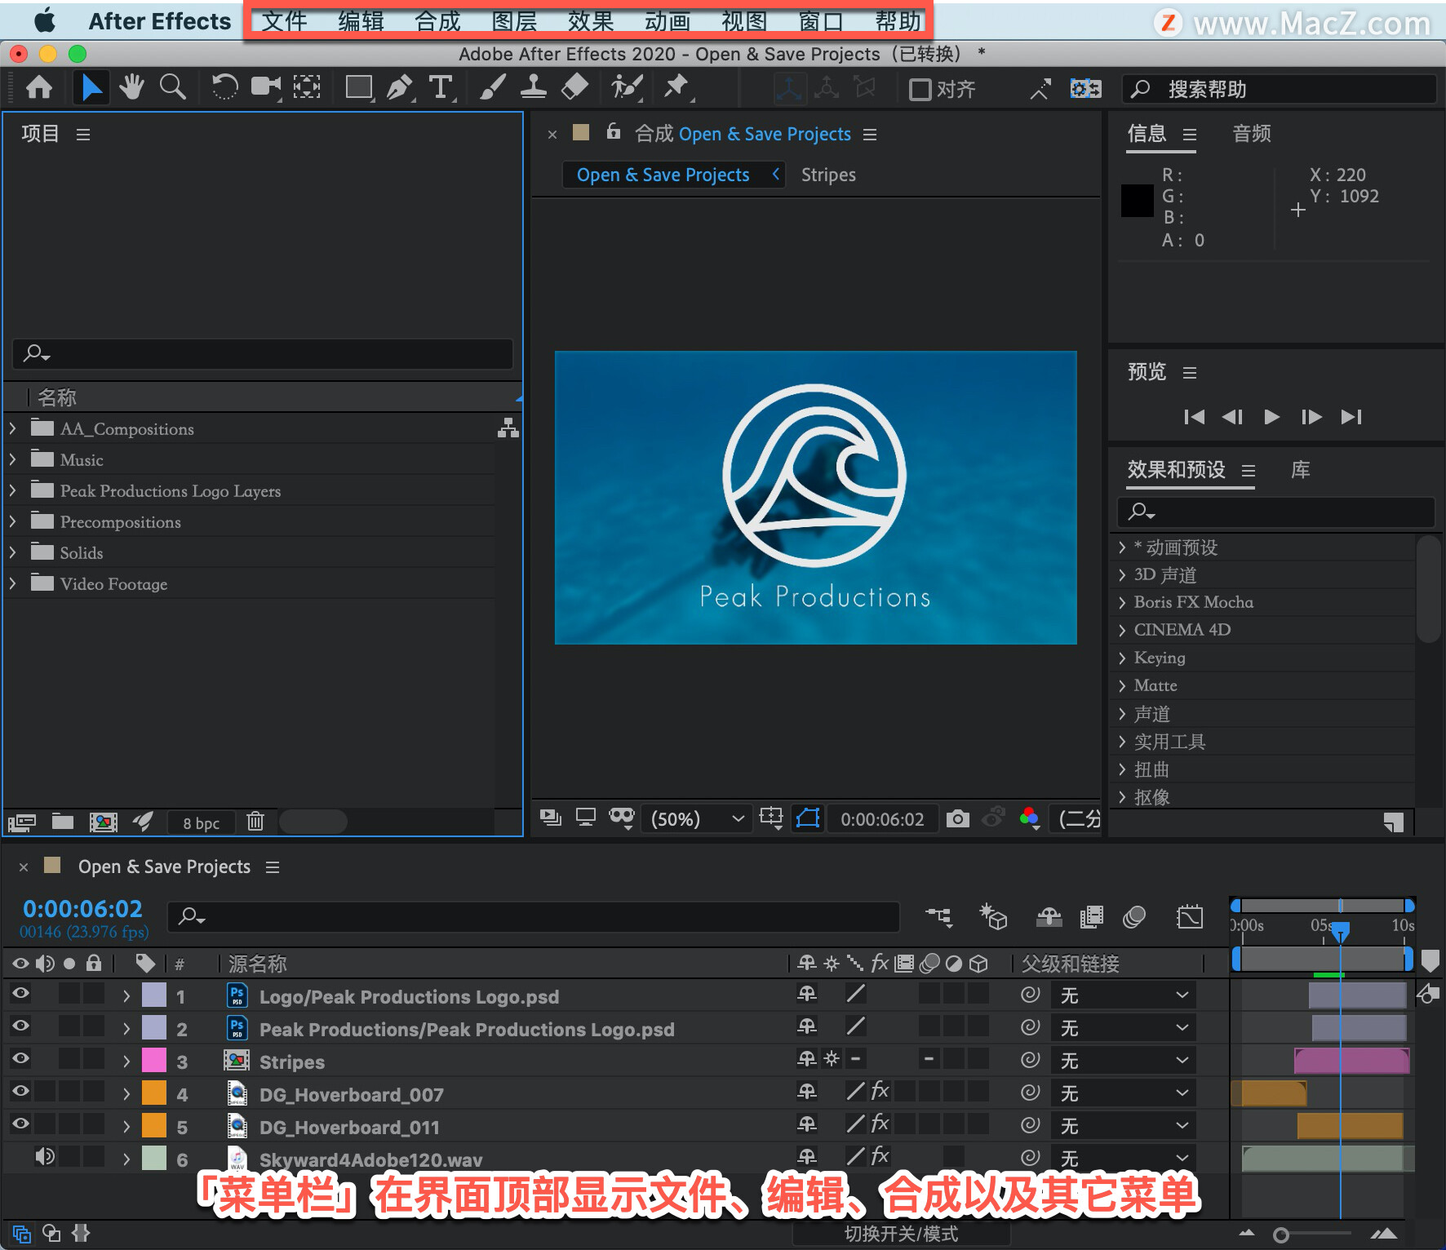Switch to the 音频 tab
Image resolution: width=1446 pixels, height=1250 pixels.
pos(1252,134)
